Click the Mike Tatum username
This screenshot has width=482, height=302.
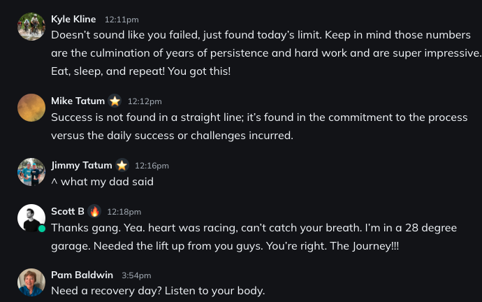click(78, 101)
